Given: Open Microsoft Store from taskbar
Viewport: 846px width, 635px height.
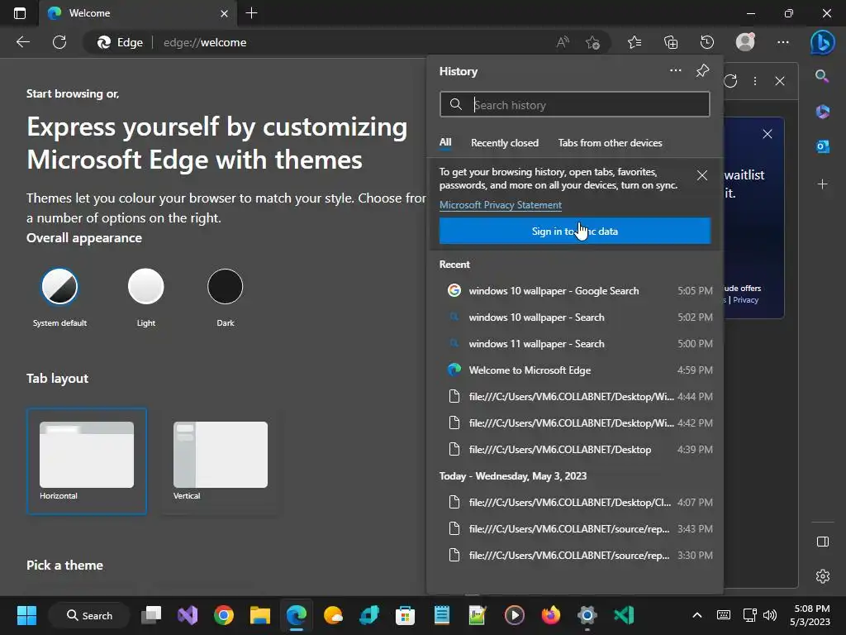Looking at the screenshot, I should [405, 615].
